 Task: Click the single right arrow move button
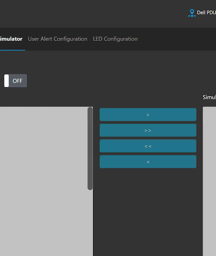[148, 115]
